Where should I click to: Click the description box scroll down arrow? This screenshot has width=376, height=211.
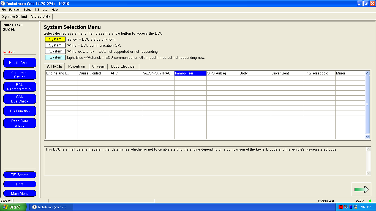pos(369,173)
